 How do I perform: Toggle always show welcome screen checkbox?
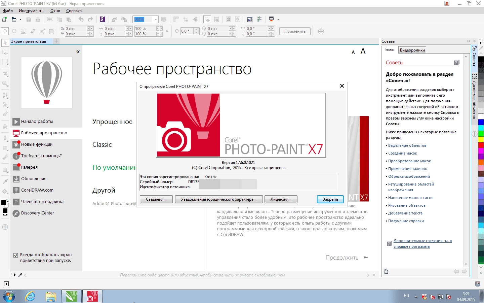(x=15, y=255)
